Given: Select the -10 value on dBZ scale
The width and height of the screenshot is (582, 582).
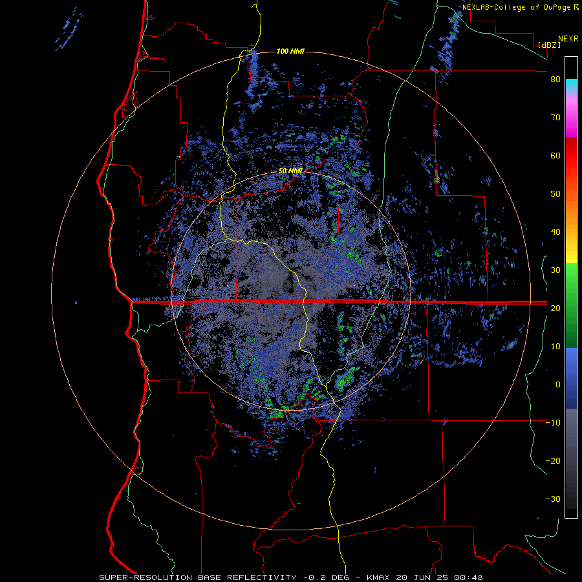Looking at the screenshot, I should (x=553, y=423).
